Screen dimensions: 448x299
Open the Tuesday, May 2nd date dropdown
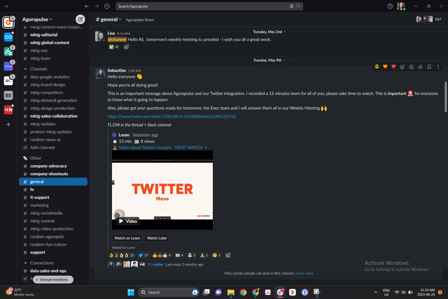(x=270, y=32)
